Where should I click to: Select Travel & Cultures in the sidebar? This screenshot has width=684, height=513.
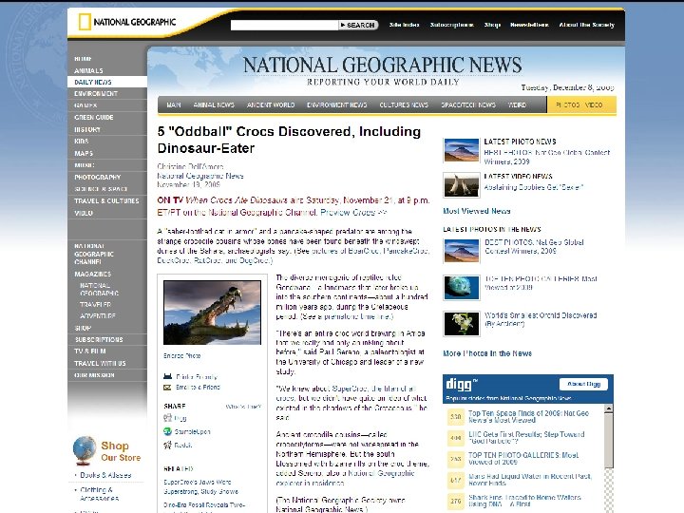107,201
